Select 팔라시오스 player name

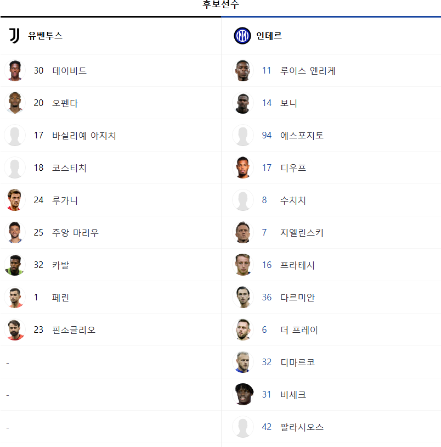pos(302,427)
